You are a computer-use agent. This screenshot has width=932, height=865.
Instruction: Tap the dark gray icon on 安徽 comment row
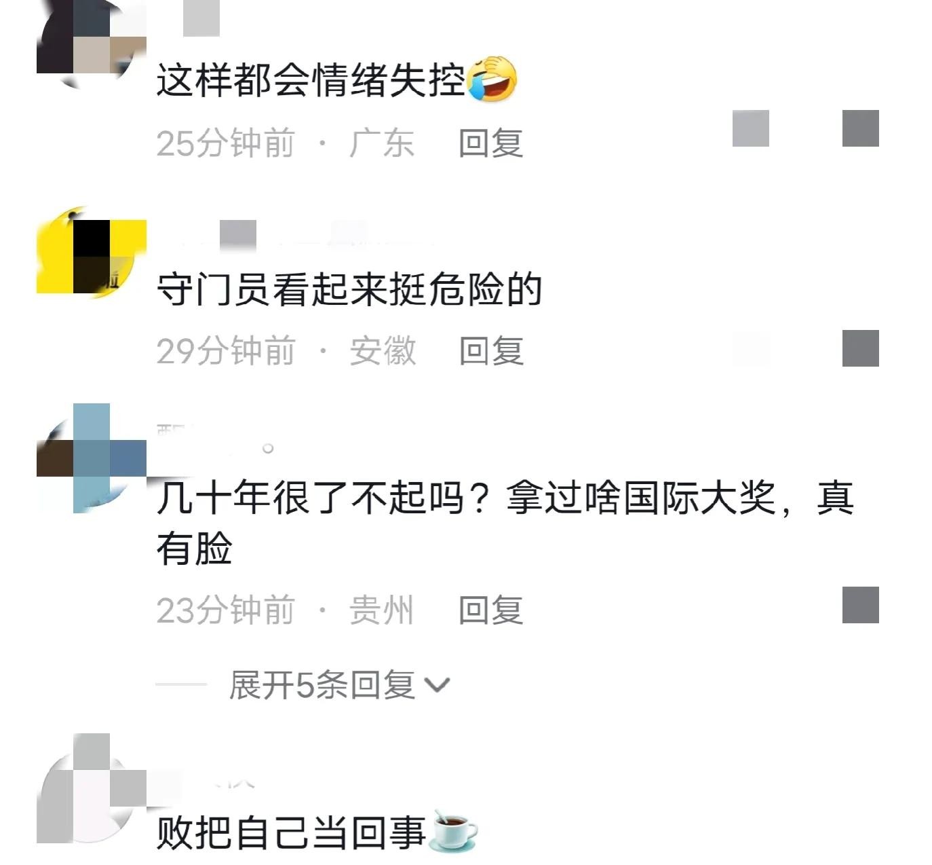coord(861,348)
